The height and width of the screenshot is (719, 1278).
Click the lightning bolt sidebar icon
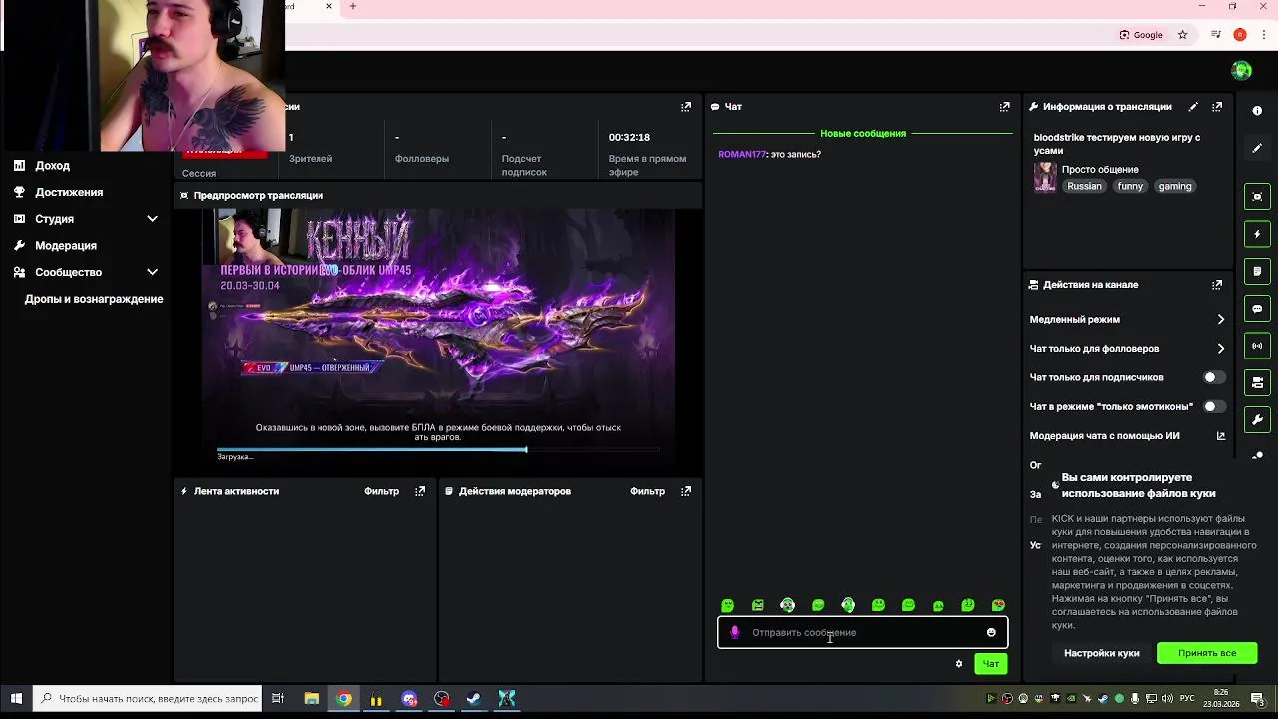click(x=1257, y=234)
